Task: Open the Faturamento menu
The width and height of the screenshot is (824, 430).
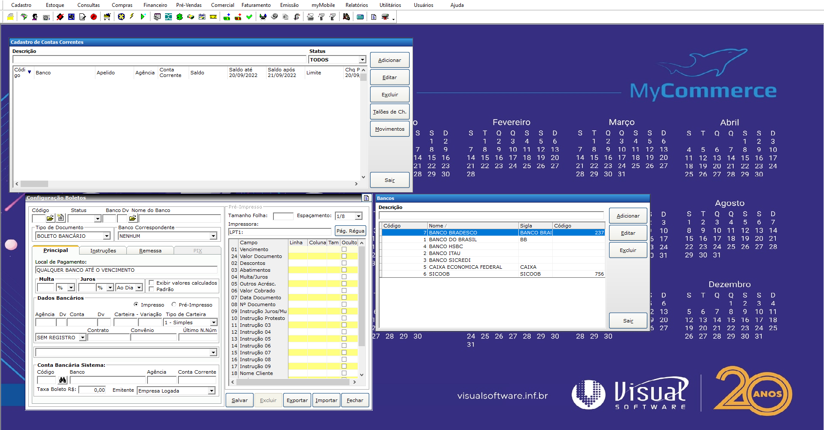Action: pos(256,5)
